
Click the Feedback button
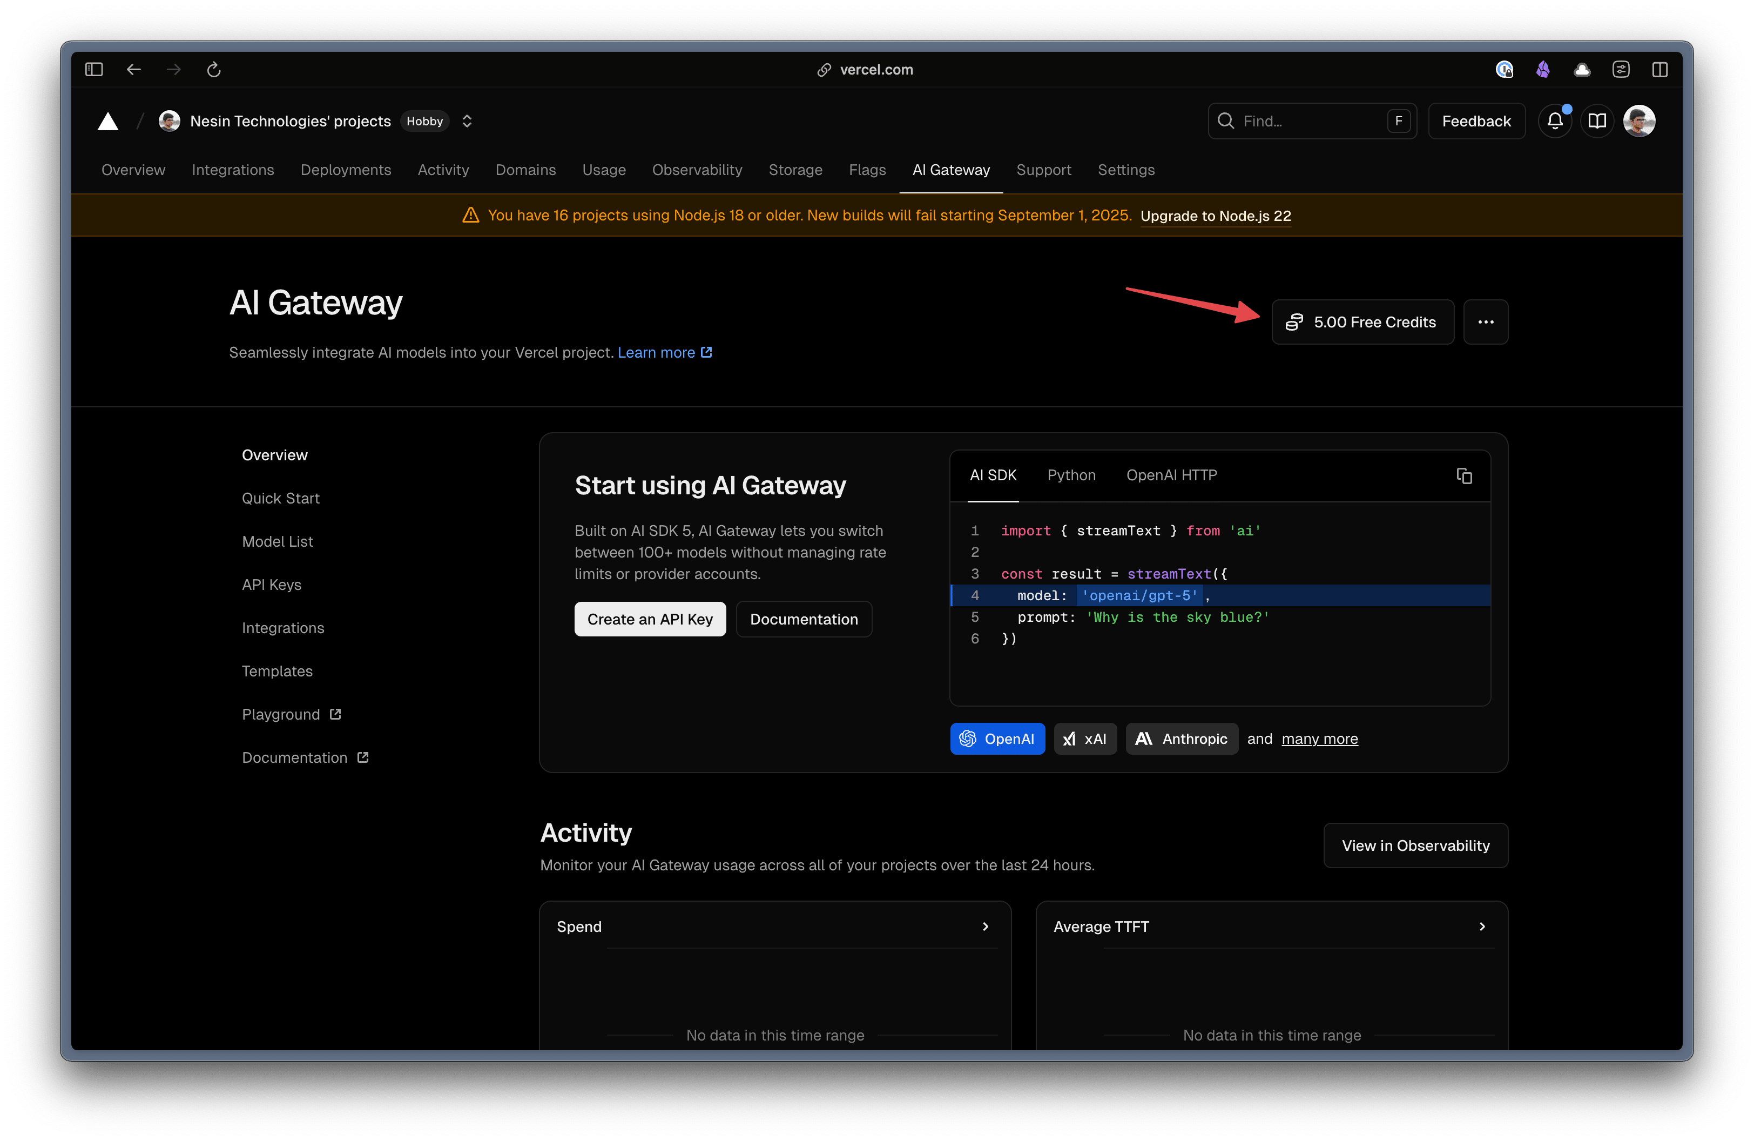tap(1476, 121)
